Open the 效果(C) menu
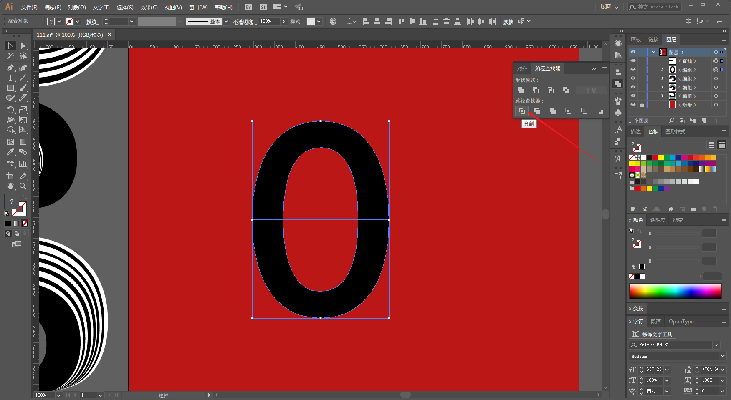 click(149, 7)
